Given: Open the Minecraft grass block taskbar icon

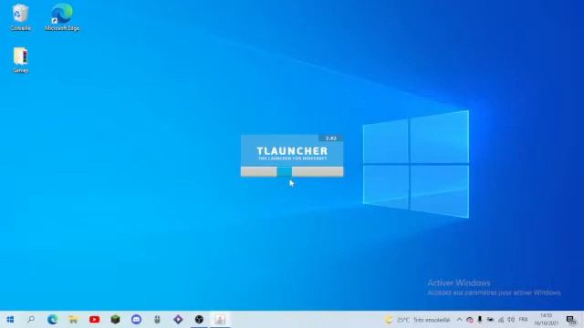Looking at the screenshot, I should coord(116,320).
